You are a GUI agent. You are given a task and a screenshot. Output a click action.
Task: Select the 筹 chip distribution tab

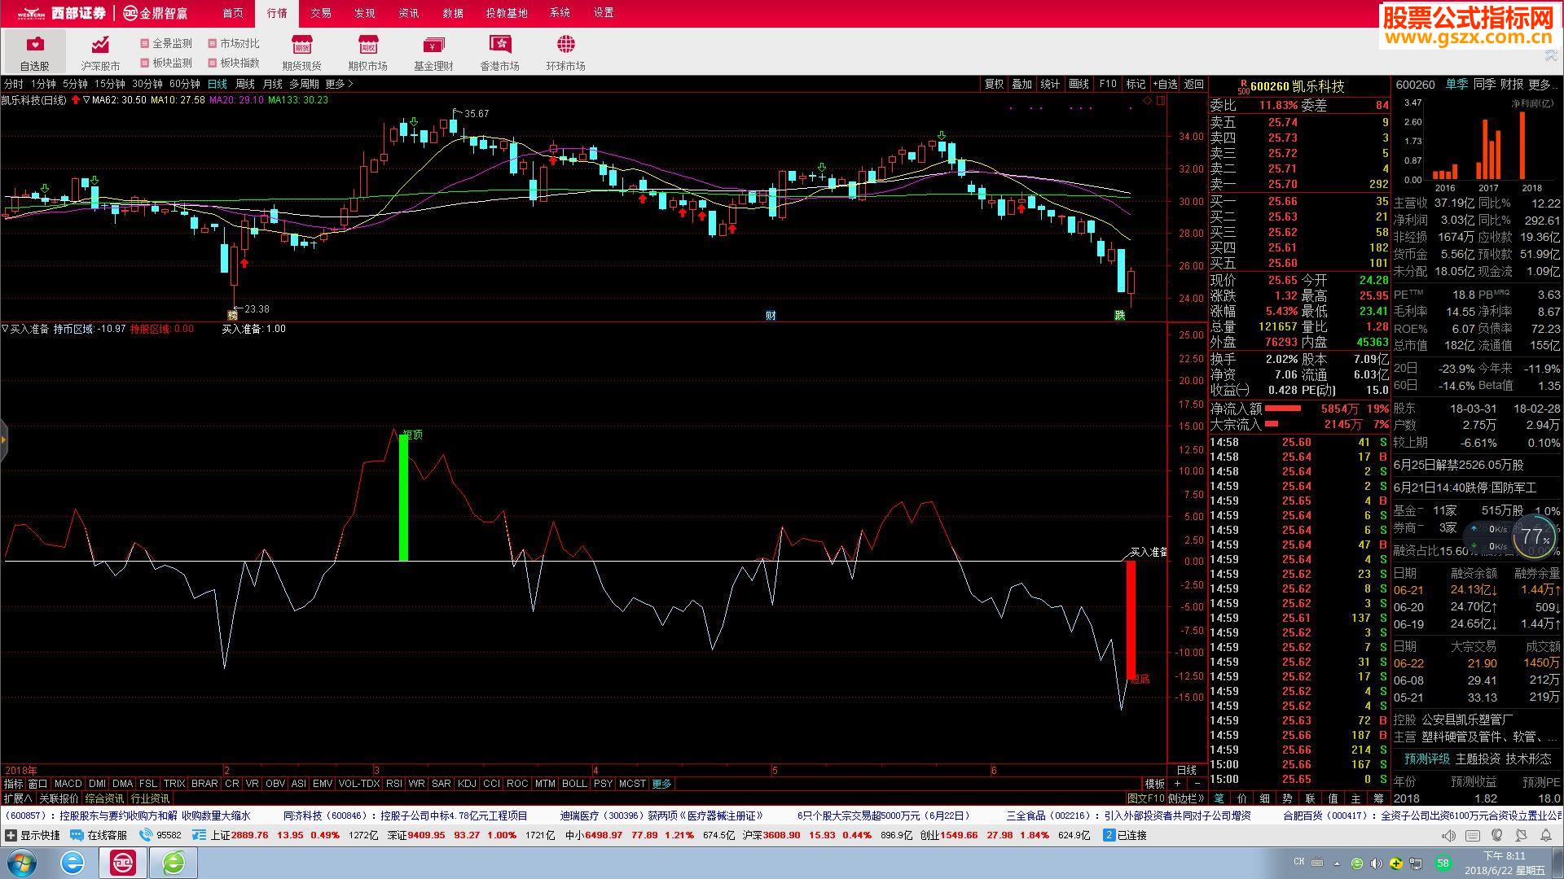tap(1378, 798)
